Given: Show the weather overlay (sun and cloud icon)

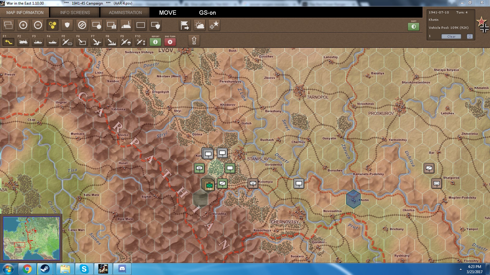Looking at the screenshot, I should [200, 25].
